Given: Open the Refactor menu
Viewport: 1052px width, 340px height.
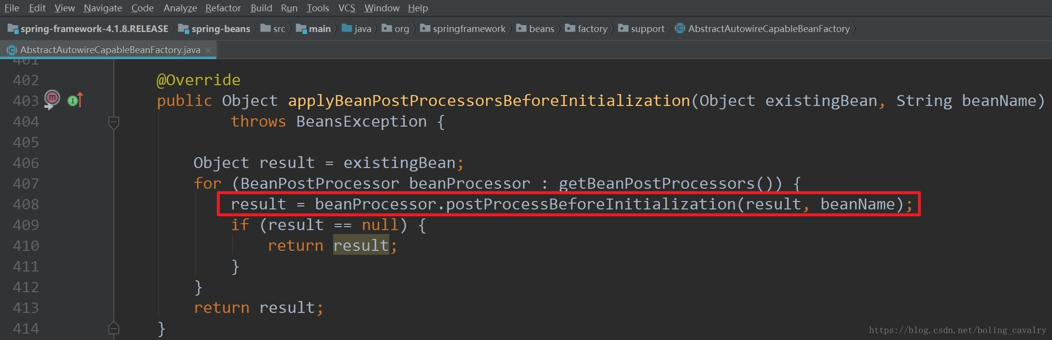Looking at the screenshot, I should pyautogui.click(x=223, y=8).
